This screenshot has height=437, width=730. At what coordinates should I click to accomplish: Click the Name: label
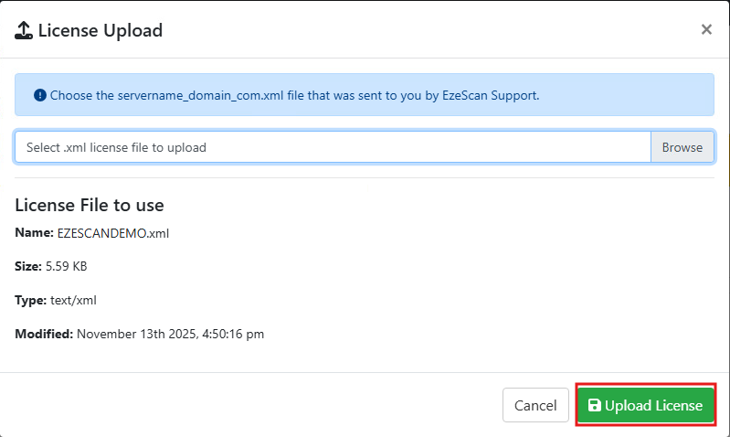point(34,233)
